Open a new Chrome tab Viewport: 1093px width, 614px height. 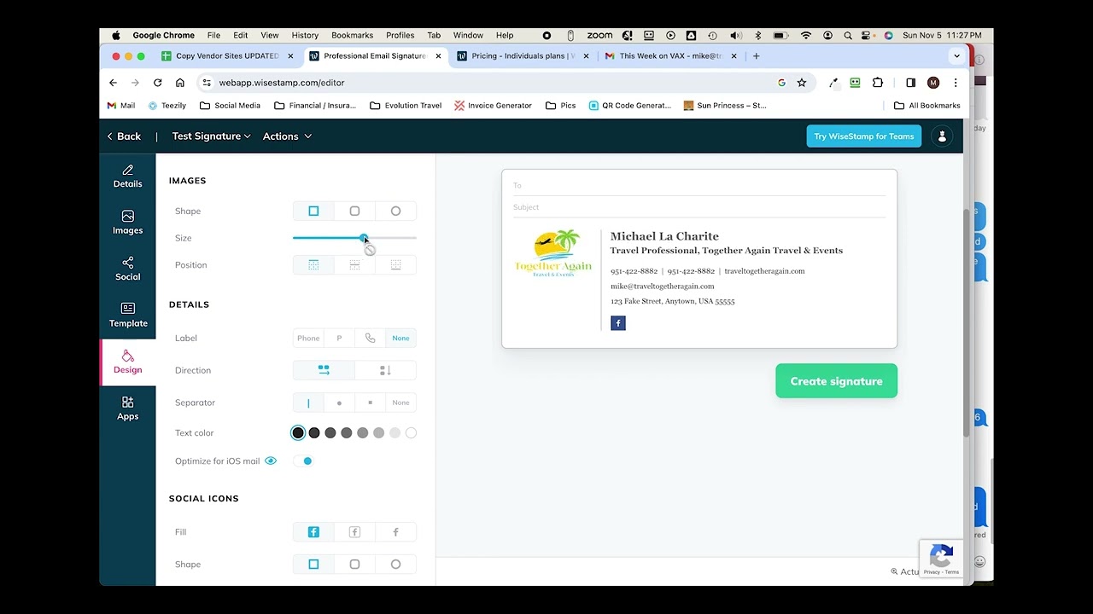click(756, 56)
